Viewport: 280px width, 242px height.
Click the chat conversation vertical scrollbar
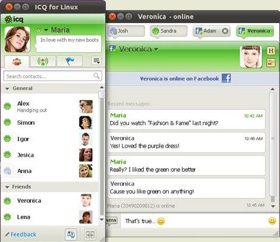point(273,147)
